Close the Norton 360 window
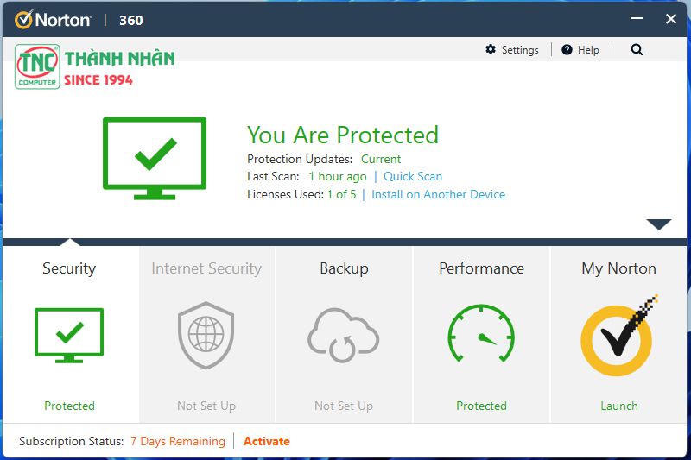This screenshot has width=691, height=460. tap(671, 18)
